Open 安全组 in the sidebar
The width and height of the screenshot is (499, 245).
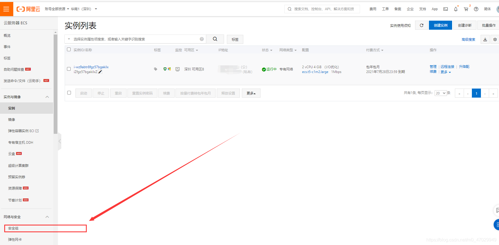(x=13, y=228)
